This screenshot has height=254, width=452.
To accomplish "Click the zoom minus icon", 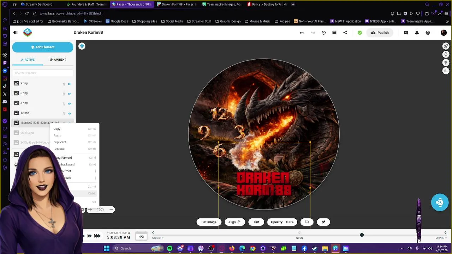I will click(111, 210).
